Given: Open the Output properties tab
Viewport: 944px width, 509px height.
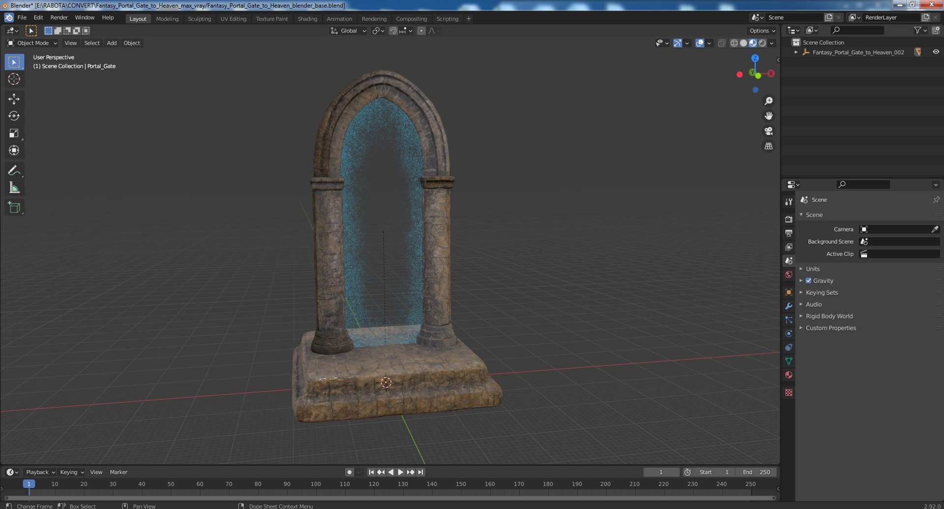Looking at the screenshot, I should click(x=789, y=233).
